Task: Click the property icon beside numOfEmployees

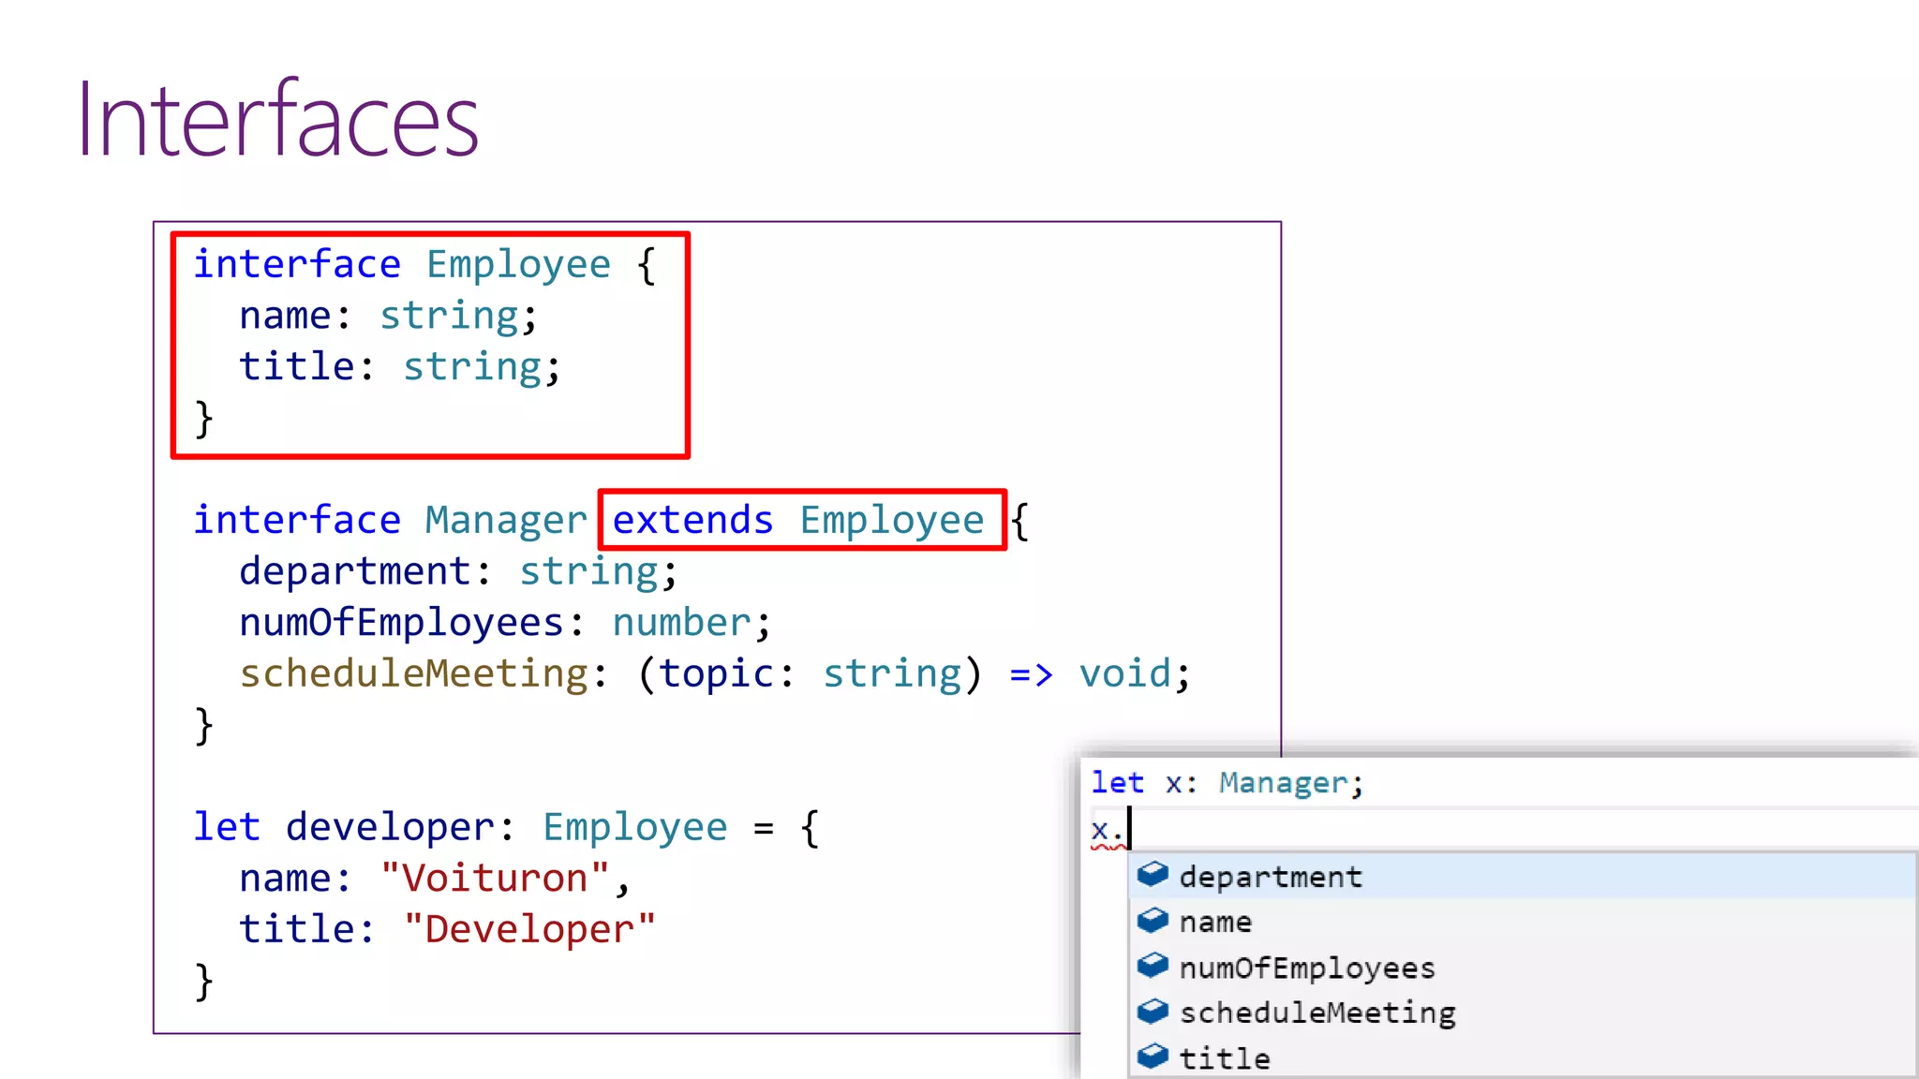Action: click(x=1153, y=966)
